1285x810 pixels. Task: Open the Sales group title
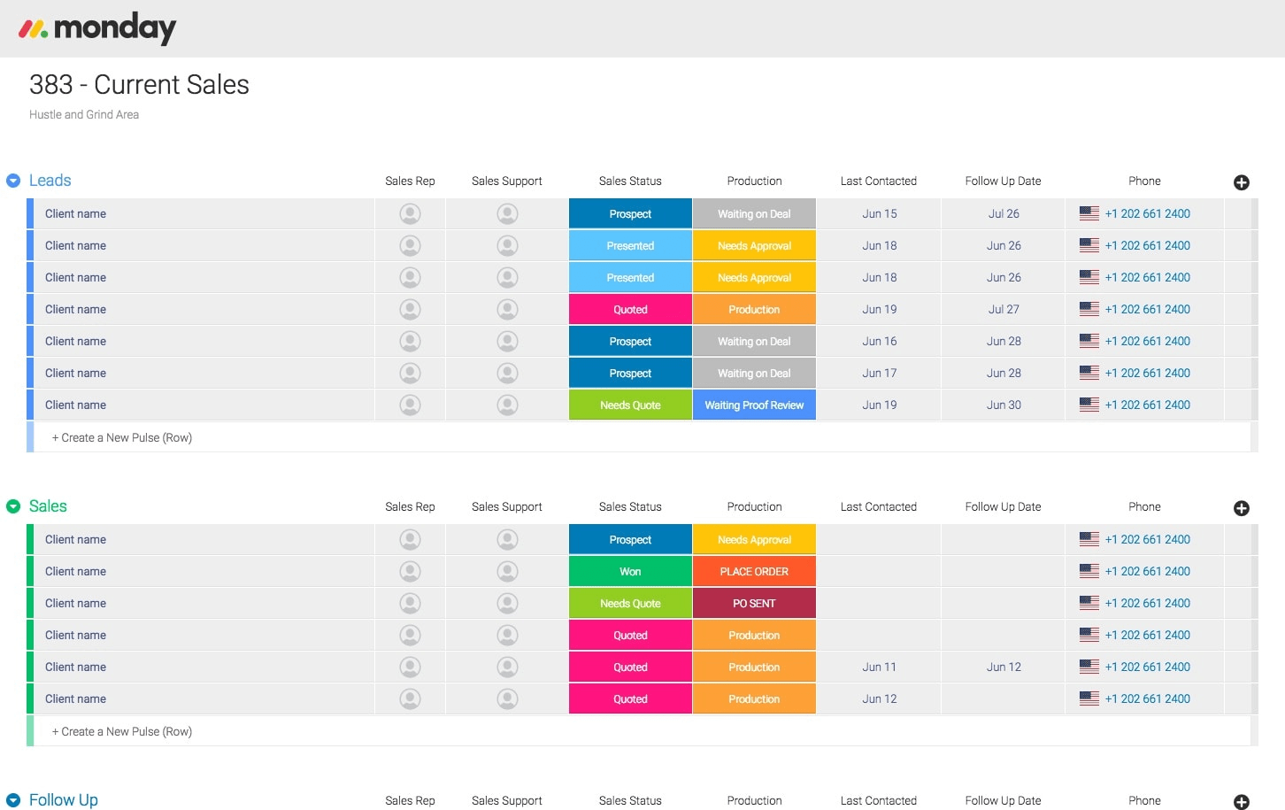coord(48,506)
